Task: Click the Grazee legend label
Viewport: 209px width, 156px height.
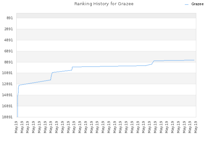Action: tap(197, 4)
